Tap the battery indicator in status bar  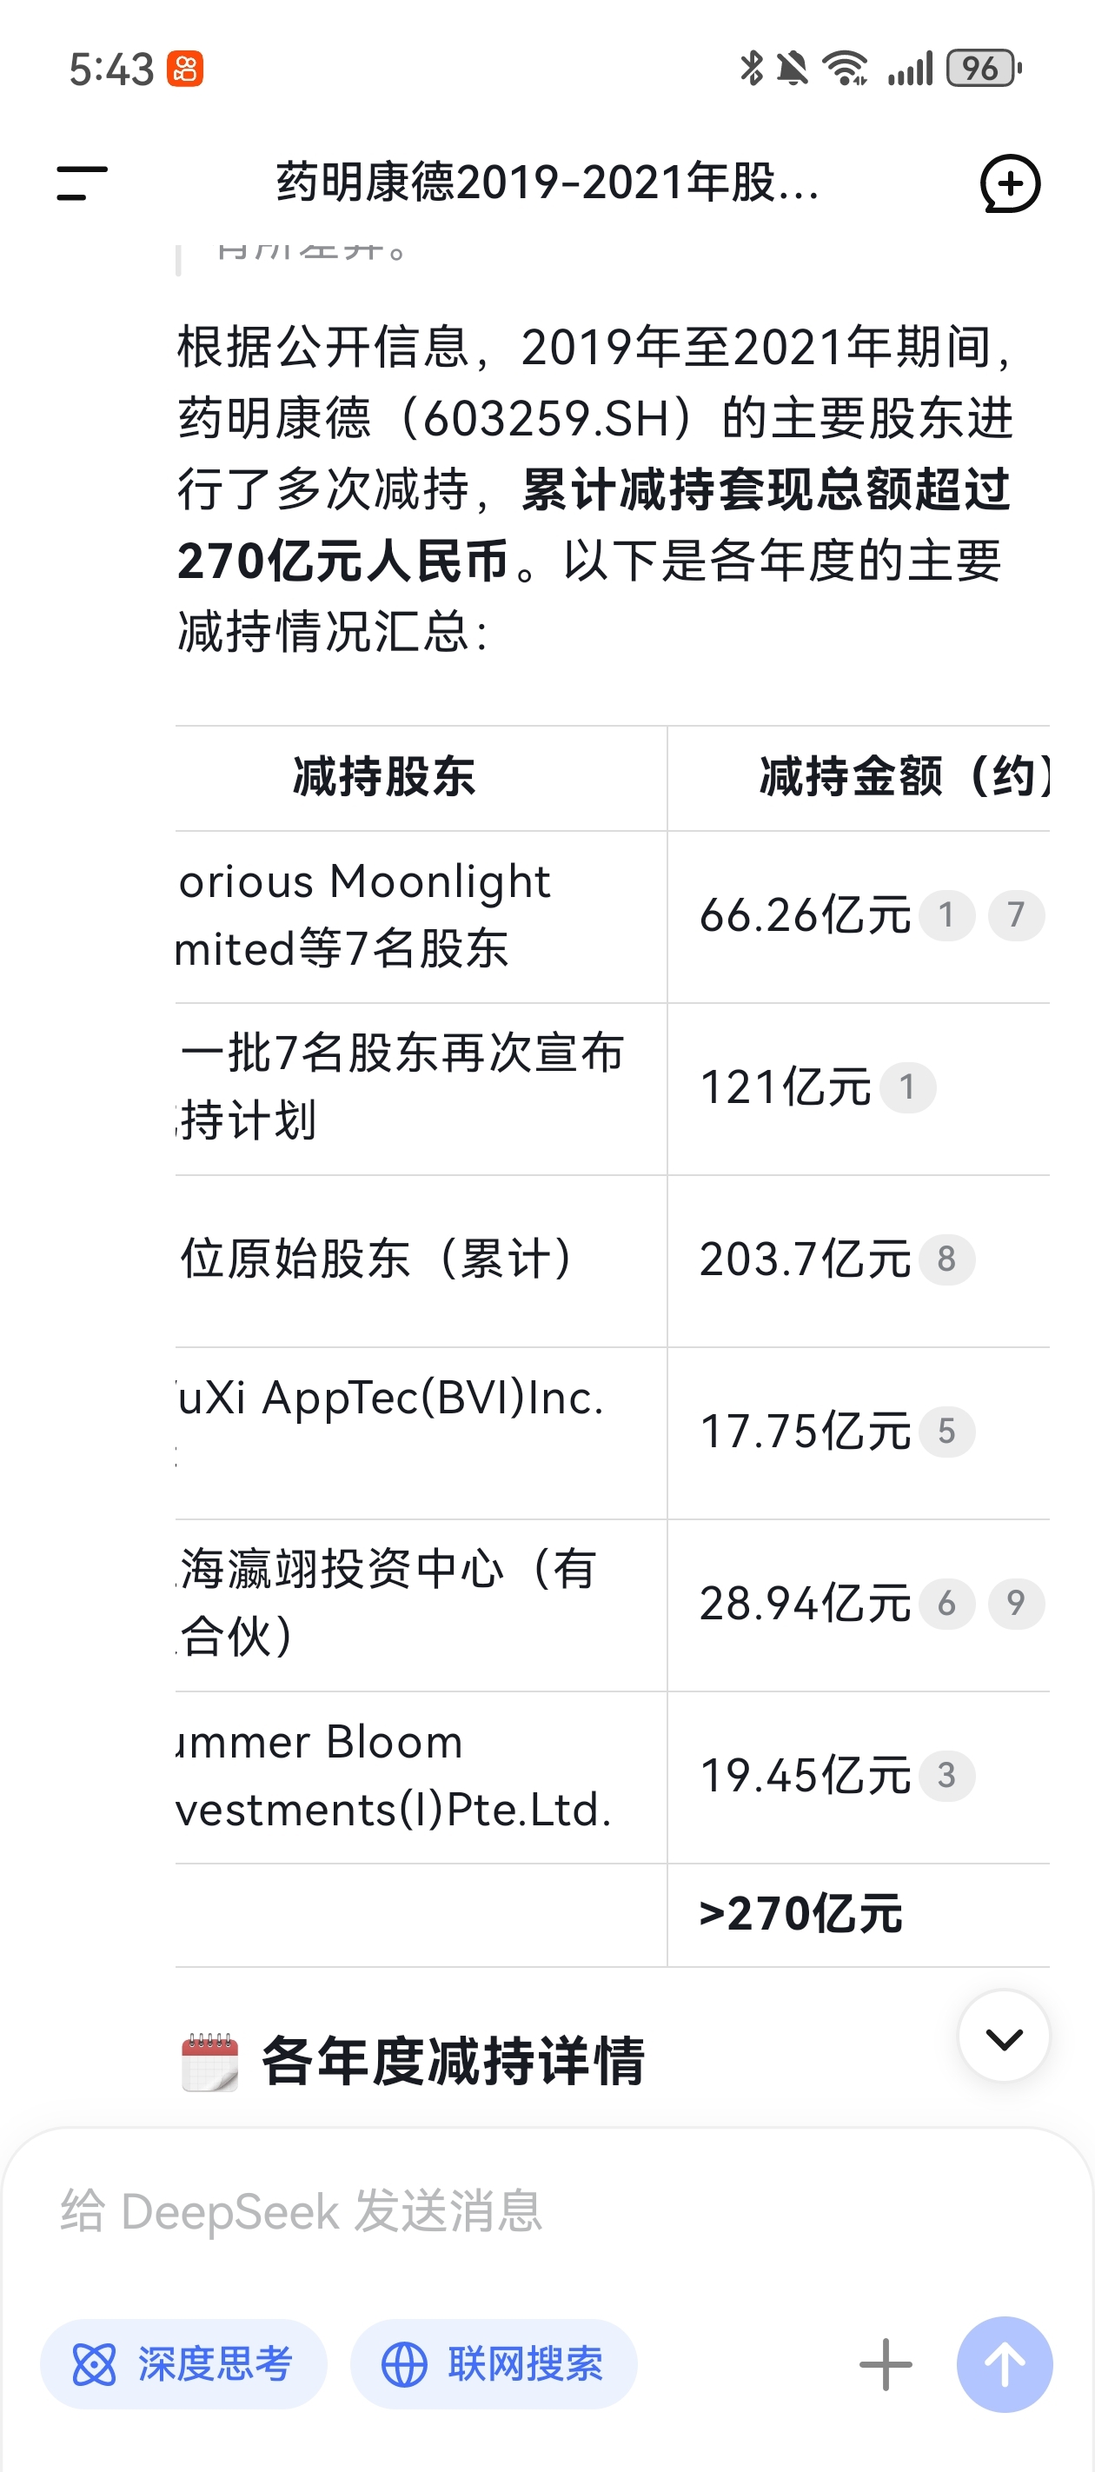pos(983,68)
